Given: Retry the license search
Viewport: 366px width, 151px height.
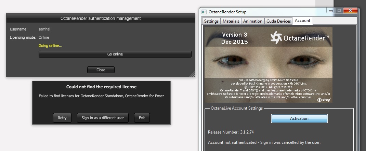Looking at the screenshot, I should [62, 118].
